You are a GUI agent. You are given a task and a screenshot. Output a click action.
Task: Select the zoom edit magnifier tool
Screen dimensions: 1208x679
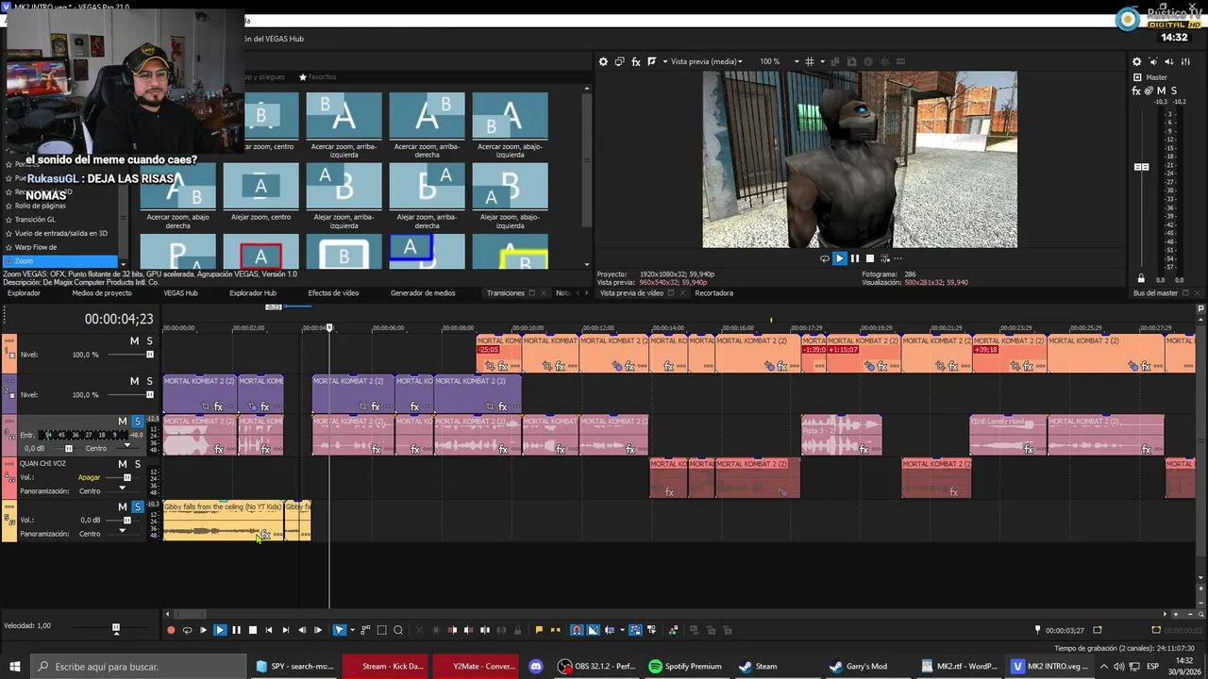click(x=398, y=630)
